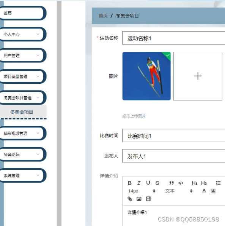Click the 点击上传图片 hint text

tap(134, 116)
